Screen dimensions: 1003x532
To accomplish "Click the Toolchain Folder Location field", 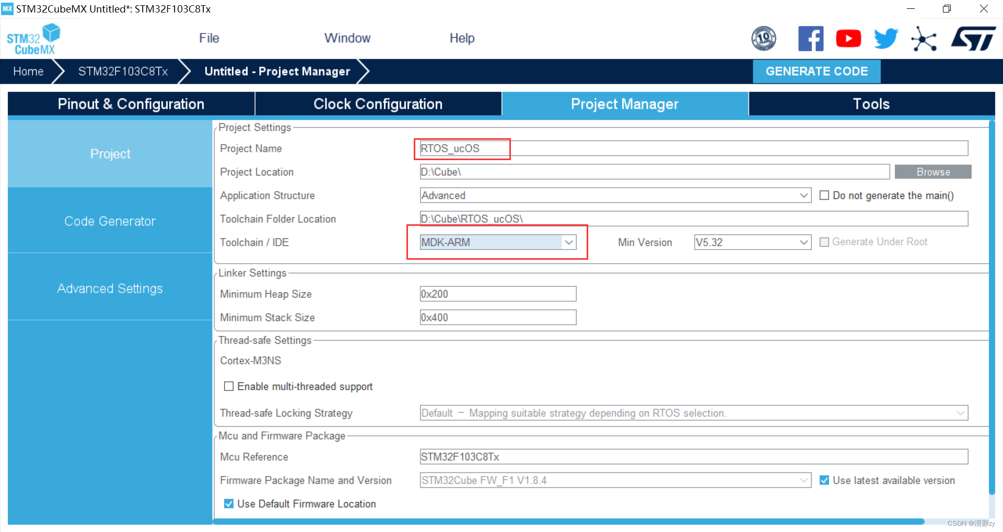I will pos(694,219).
